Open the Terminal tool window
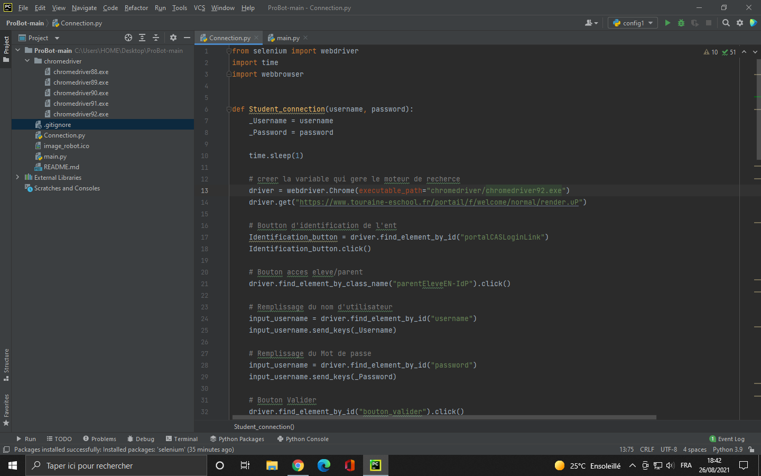761x476 pixels. click(x=182, y=438)
